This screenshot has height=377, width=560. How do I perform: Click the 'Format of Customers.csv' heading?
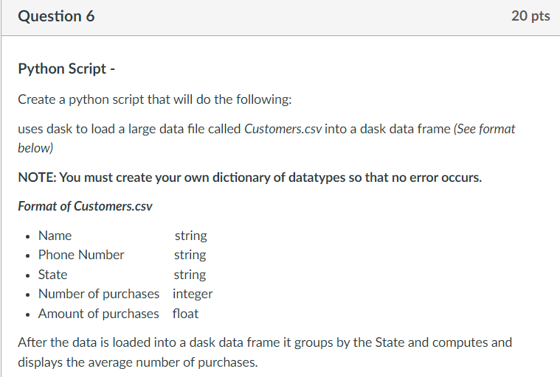point(85,206)
